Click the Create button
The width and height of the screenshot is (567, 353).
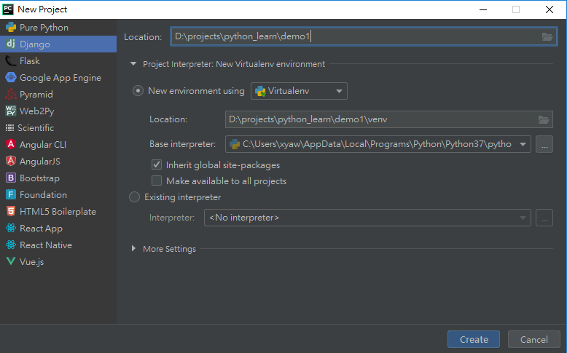click(474, 339)
